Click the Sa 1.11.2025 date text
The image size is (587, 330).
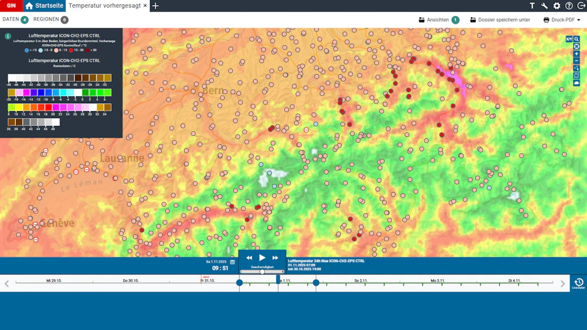point(216,262)
